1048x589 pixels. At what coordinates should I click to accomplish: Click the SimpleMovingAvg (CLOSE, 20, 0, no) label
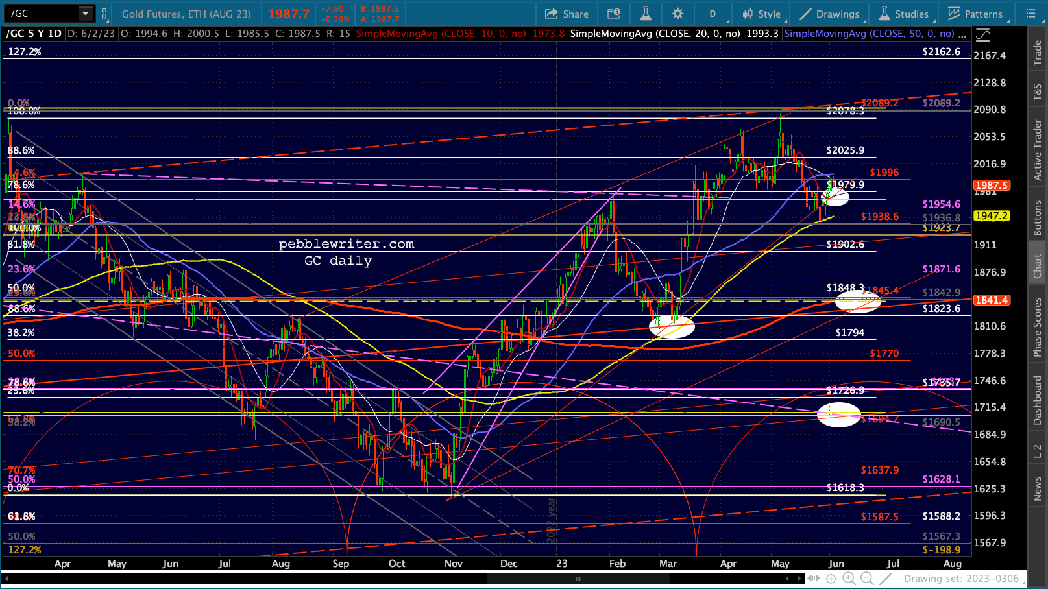pyautogui.click(x=655, y=34)
